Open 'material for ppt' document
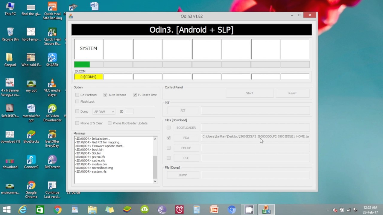Screen dimensions: 383x215 point(31,113)
